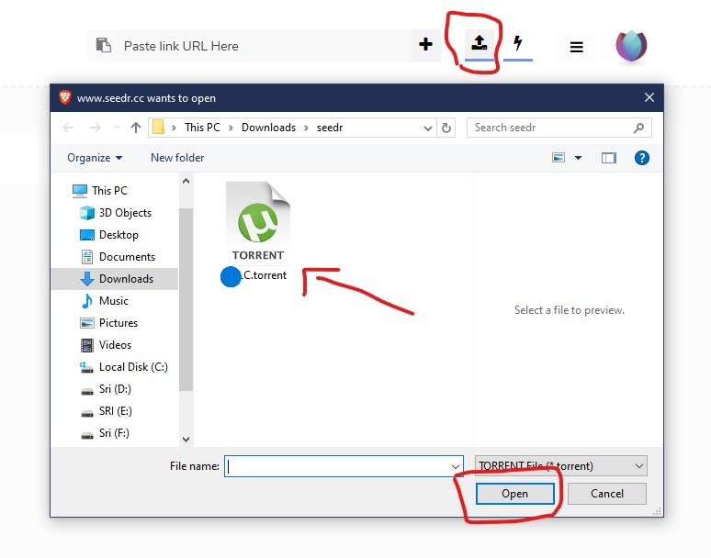Close the file open dialog
This screenshot has width=711, height=558.
click(649, 97)
